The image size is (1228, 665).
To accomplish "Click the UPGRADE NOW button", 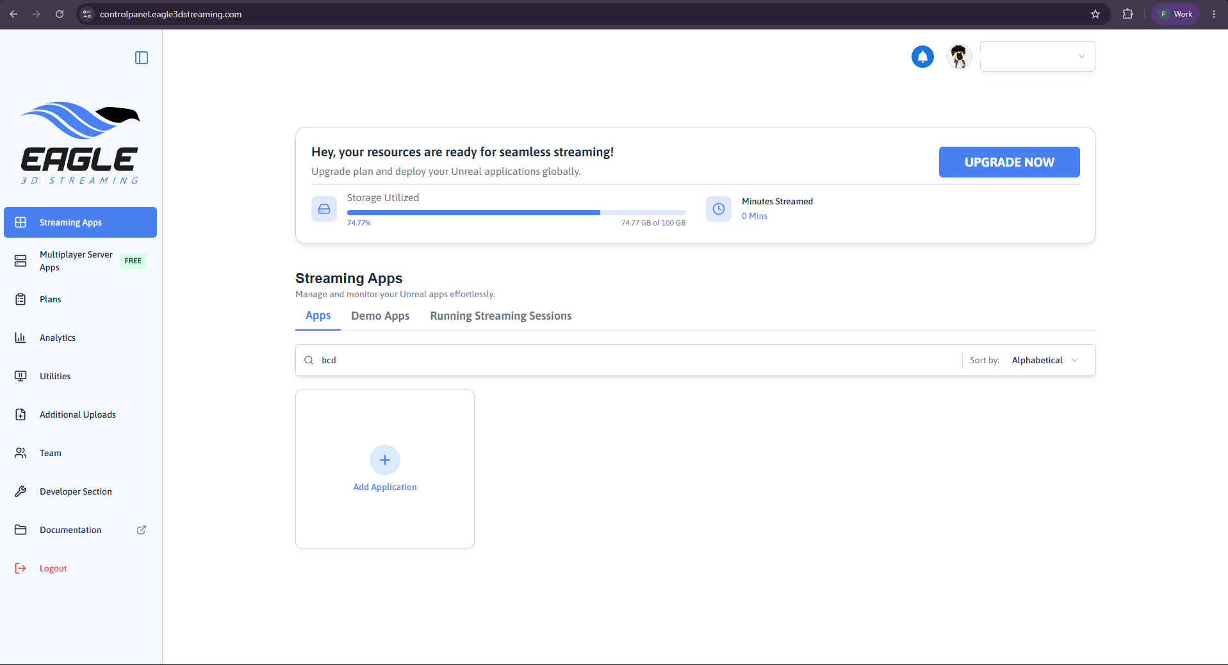I will tap(1009, 162).
